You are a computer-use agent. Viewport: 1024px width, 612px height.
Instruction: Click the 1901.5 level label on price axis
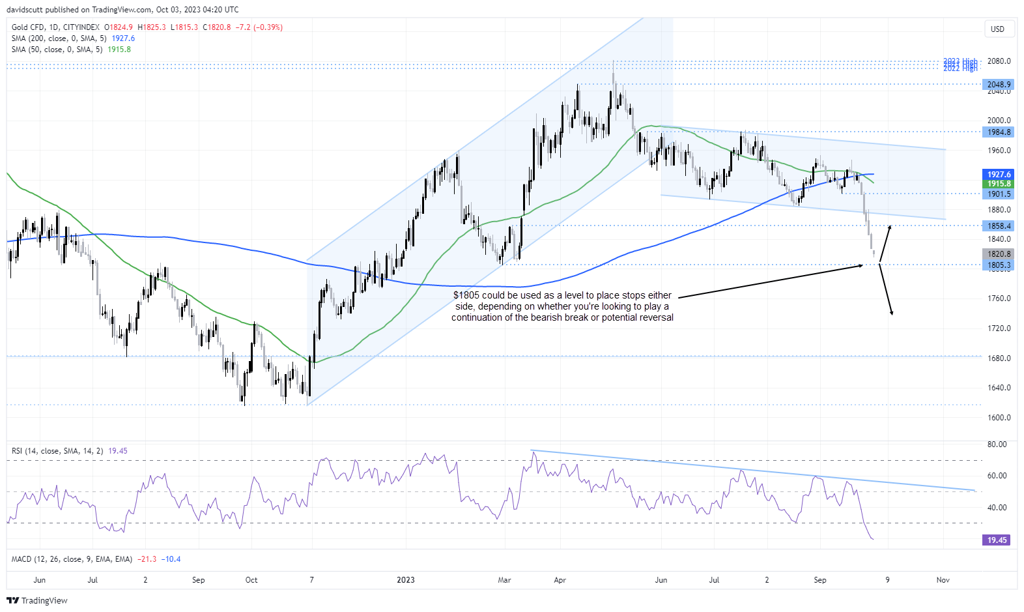[998, 194]
